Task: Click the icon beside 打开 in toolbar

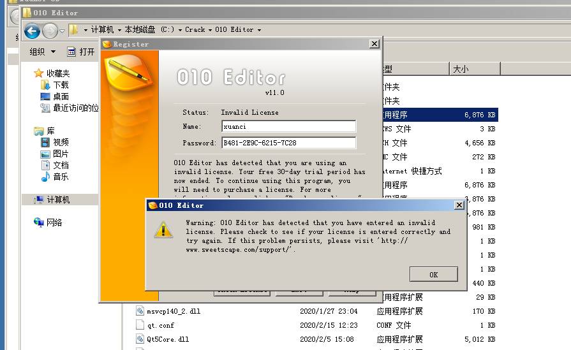Action: 71,52
